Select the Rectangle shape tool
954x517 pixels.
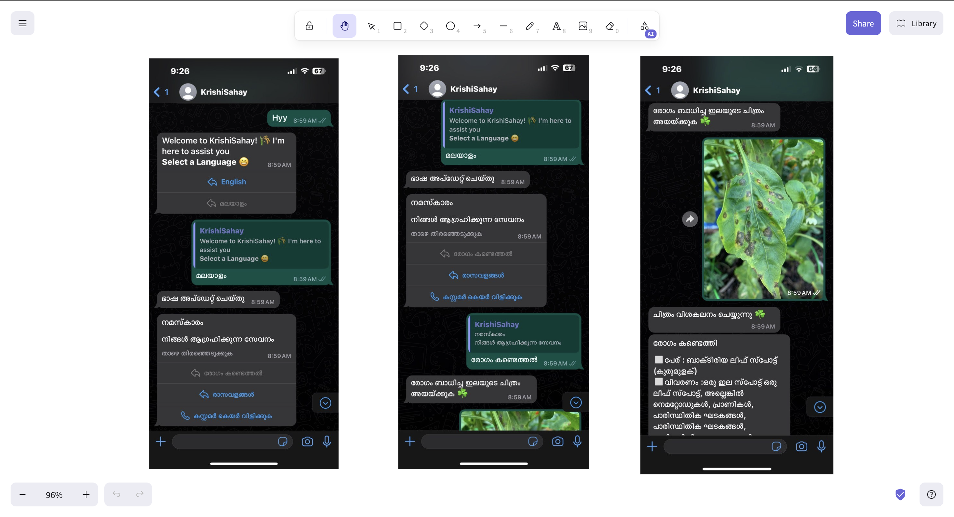[x=397, y=26]
